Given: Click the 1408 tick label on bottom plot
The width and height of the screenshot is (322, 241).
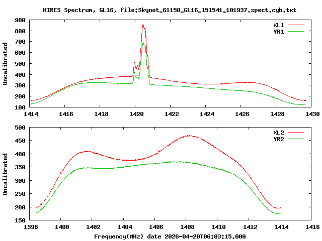Looking at the screenshot, I should [x=187, y=227].
